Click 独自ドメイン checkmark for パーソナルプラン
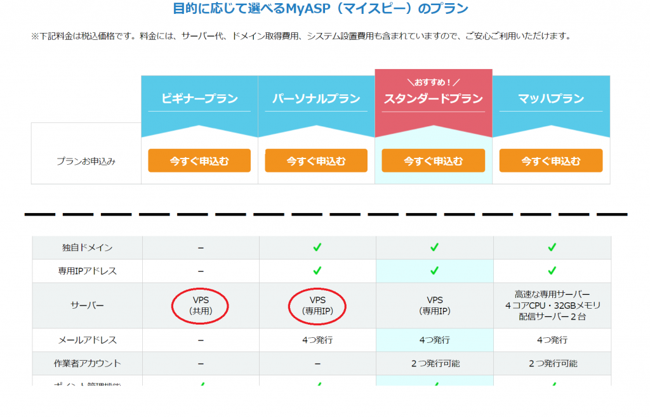Screen dimensions: 650x419 [x=317, y=247]
